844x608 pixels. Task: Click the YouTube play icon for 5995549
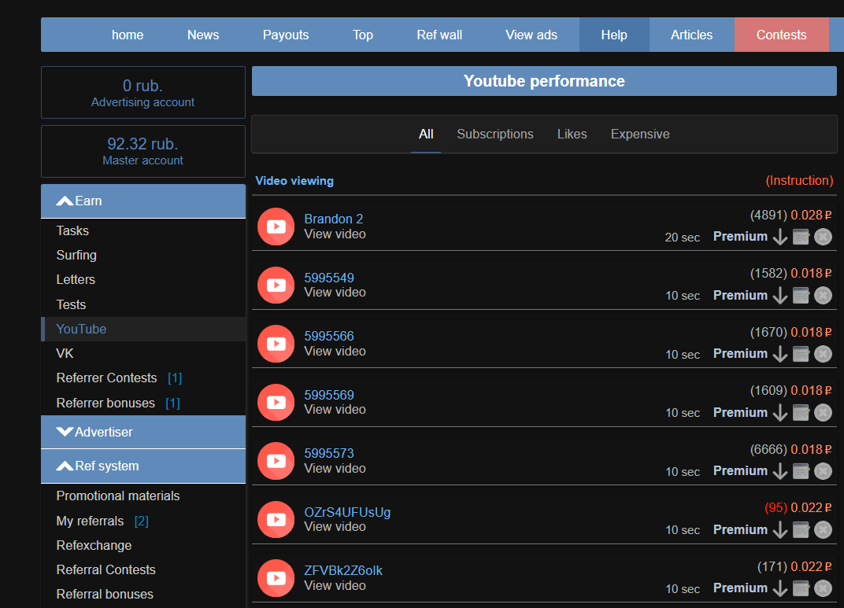coord(276,285)
